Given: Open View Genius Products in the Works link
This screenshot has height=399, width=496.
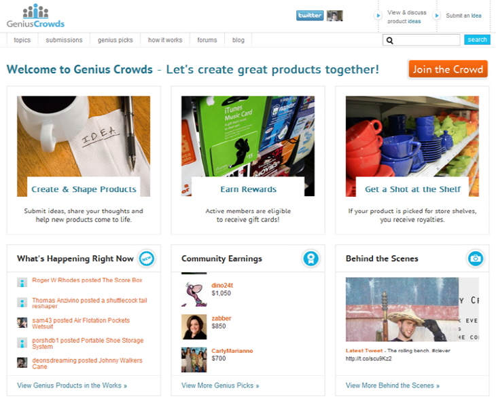Looking at the screenshot, I should [x=72, y=385].
